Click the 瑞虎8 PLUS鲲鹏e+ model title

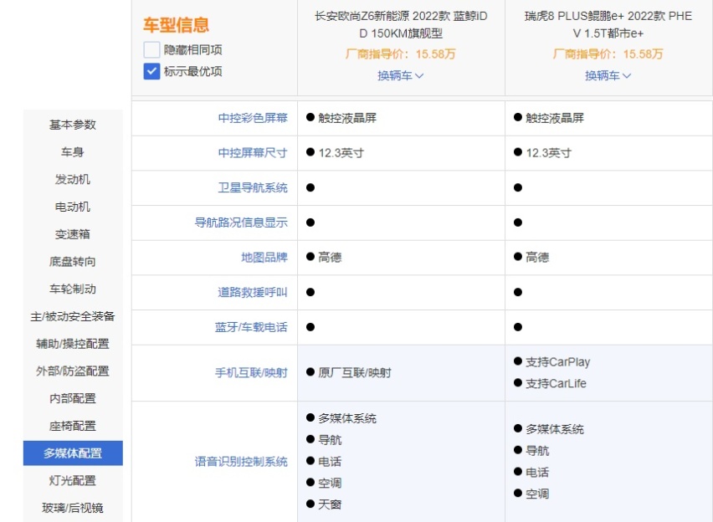tap(608, 24)
